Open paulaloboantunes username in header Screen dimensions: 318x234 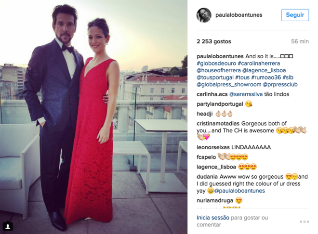(x=238, y=15)
